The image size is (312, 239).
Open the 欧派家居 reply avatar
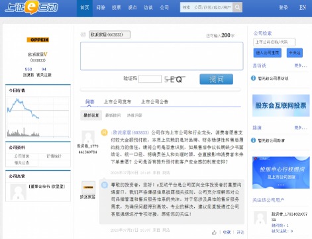(x=88, y=187)
